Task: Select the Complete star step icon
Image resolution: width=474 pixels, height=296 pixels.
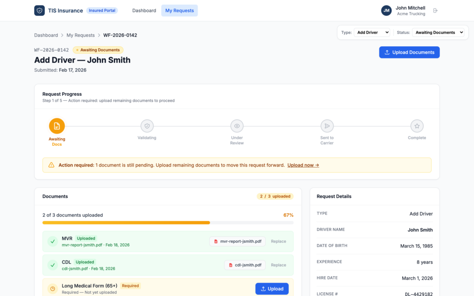Action: (x=417, y=126)
